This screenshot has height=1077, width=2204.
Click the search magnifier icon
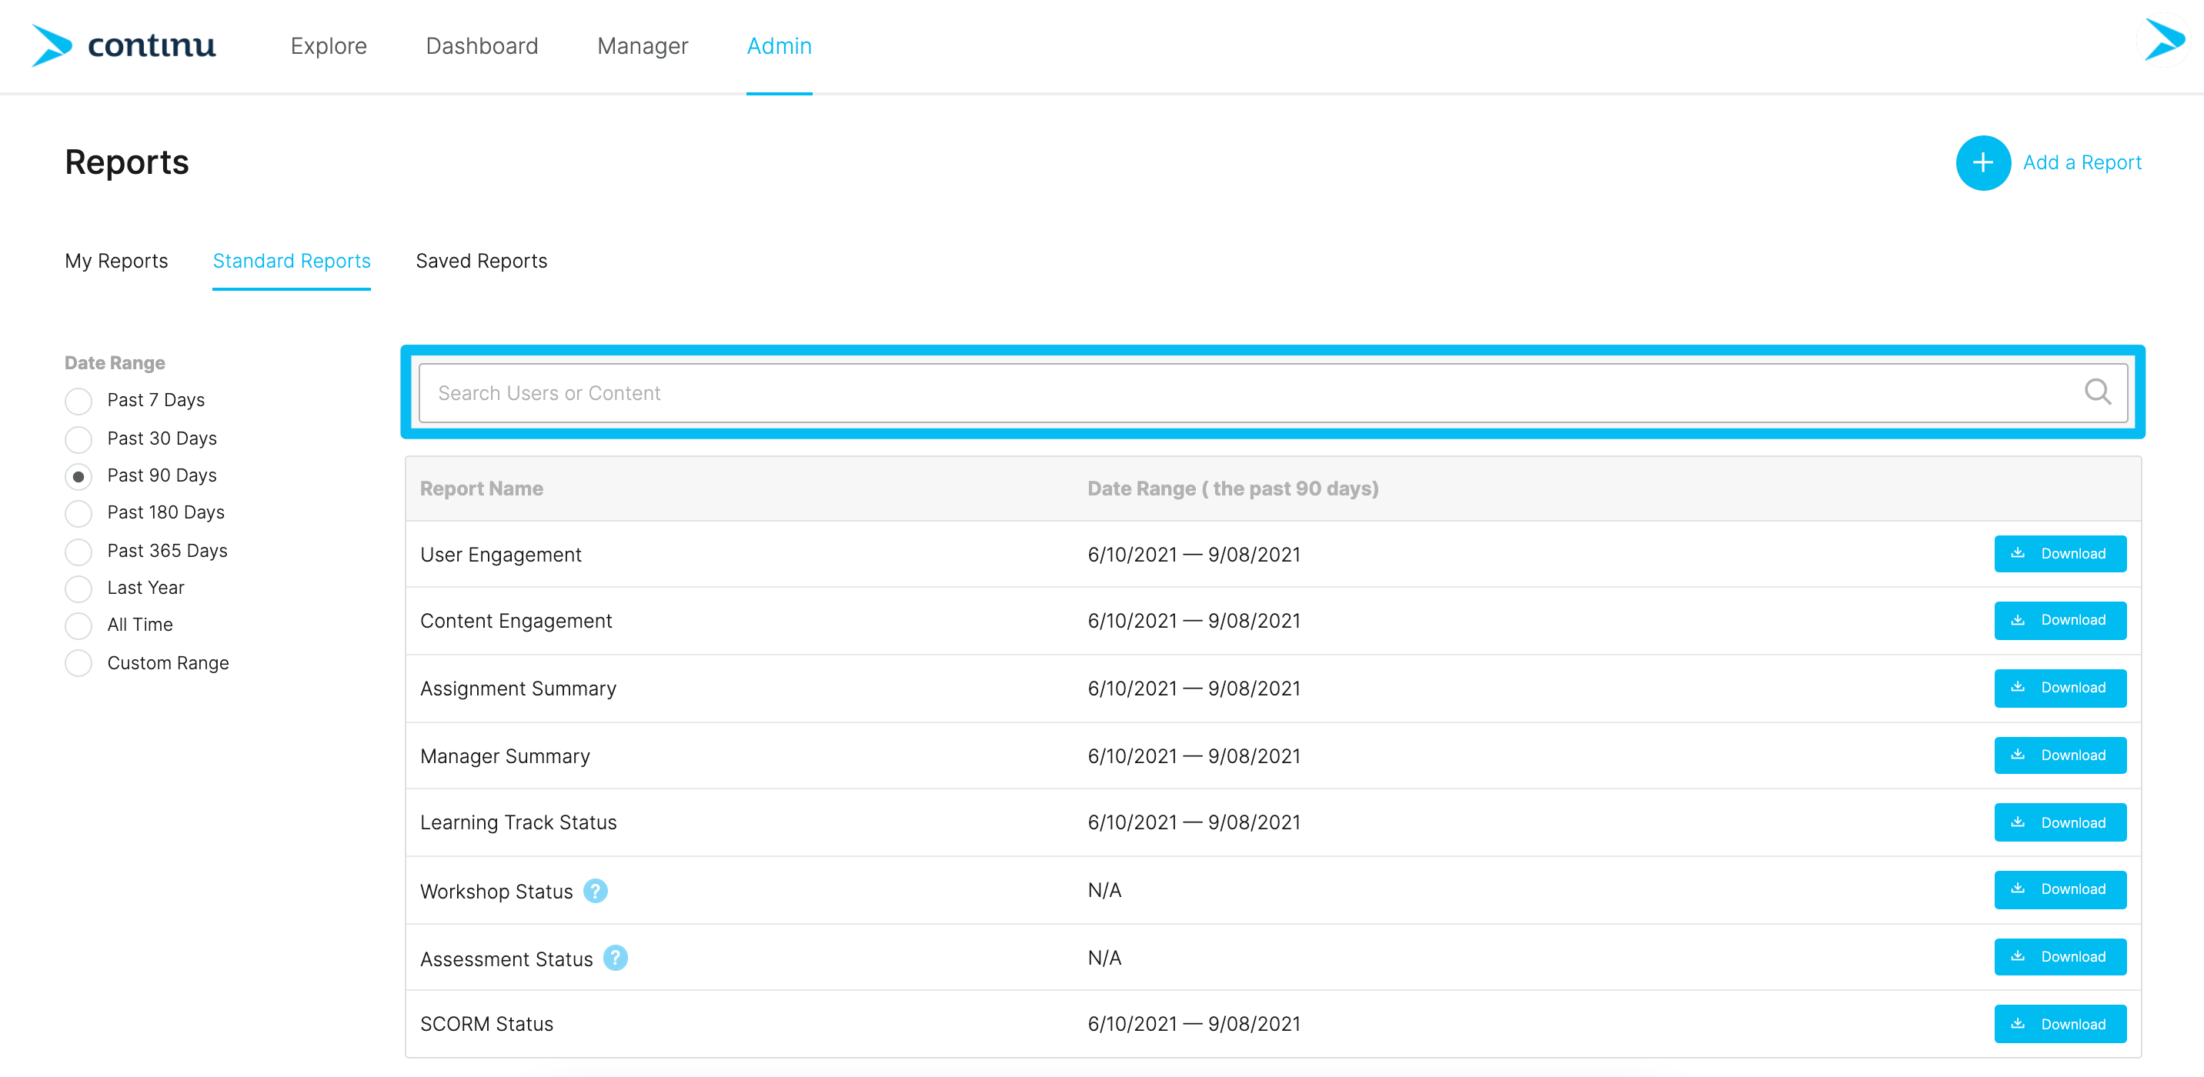click(x=2097, y=392)
